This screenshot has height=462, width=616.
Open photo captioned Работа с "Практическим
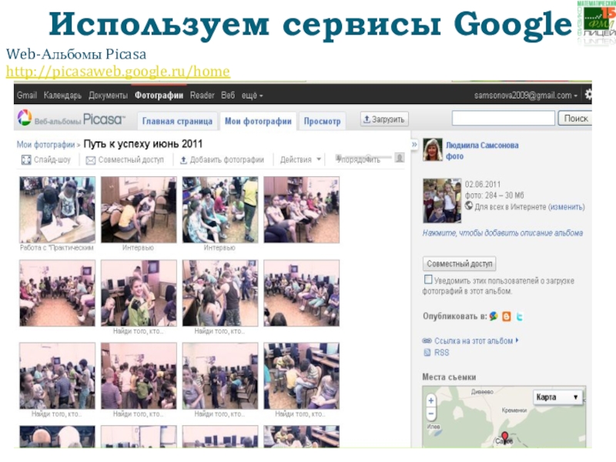point(57,209)
